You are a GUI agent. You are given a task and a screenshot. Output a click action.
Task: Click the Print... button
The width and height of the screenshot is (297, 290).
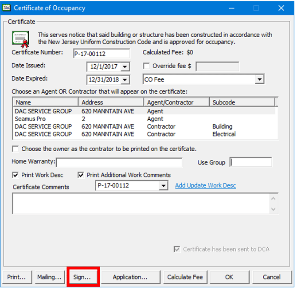[17, 277]
